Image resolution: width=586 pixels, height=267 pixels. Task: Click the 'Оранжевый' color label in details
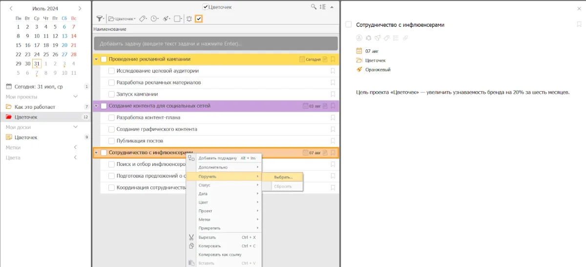[377, 70]
